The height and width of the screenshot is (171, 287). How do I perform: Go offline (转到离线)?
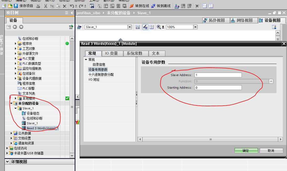pos(161,6)
